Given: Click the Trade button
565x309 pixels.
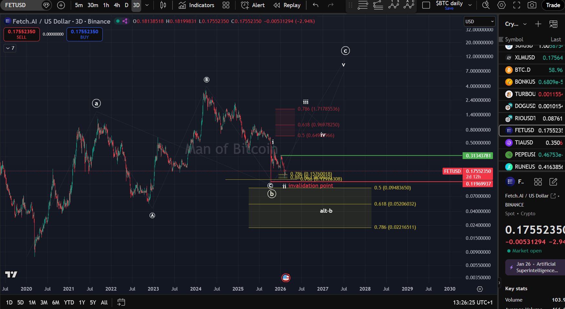Looking at the screenshot, I should 553,5.
